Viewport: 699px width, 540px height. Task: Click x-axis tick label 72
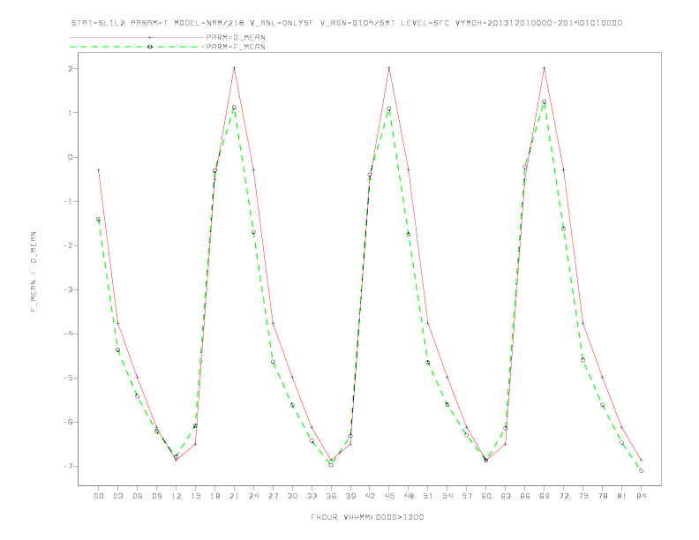click(x=564, y=496)
